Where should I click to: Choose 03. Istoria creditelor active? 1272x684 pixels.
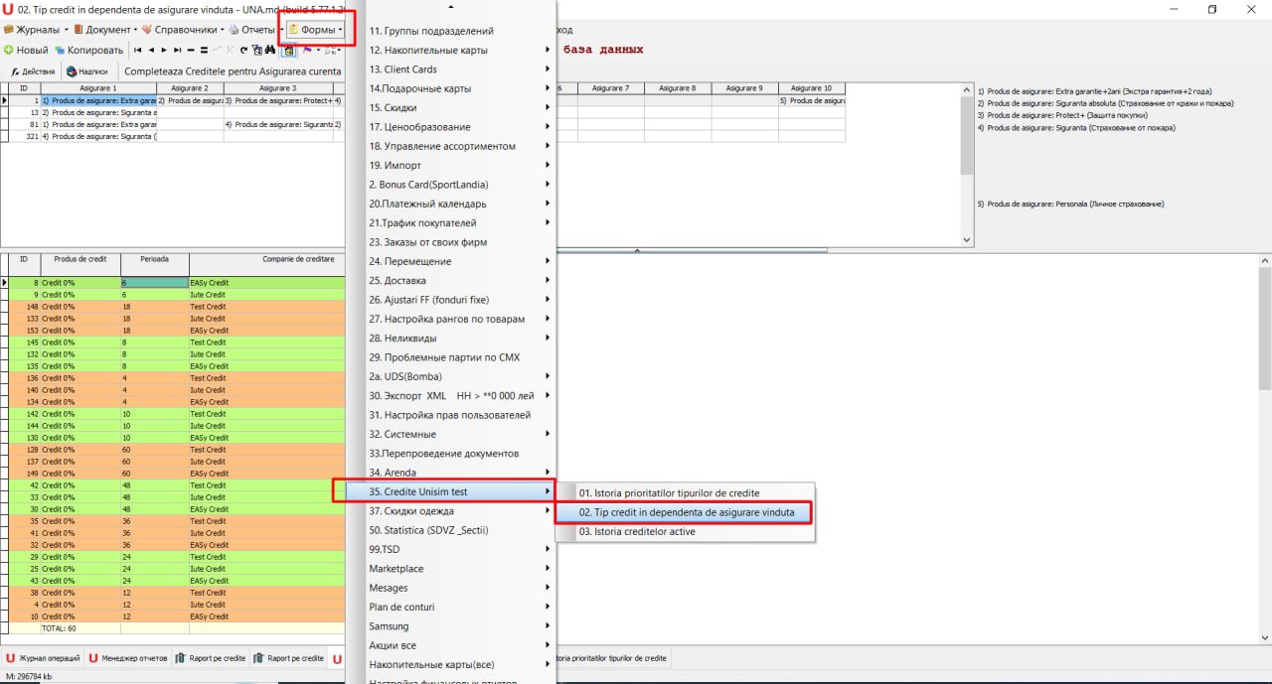tap(684, 532)
